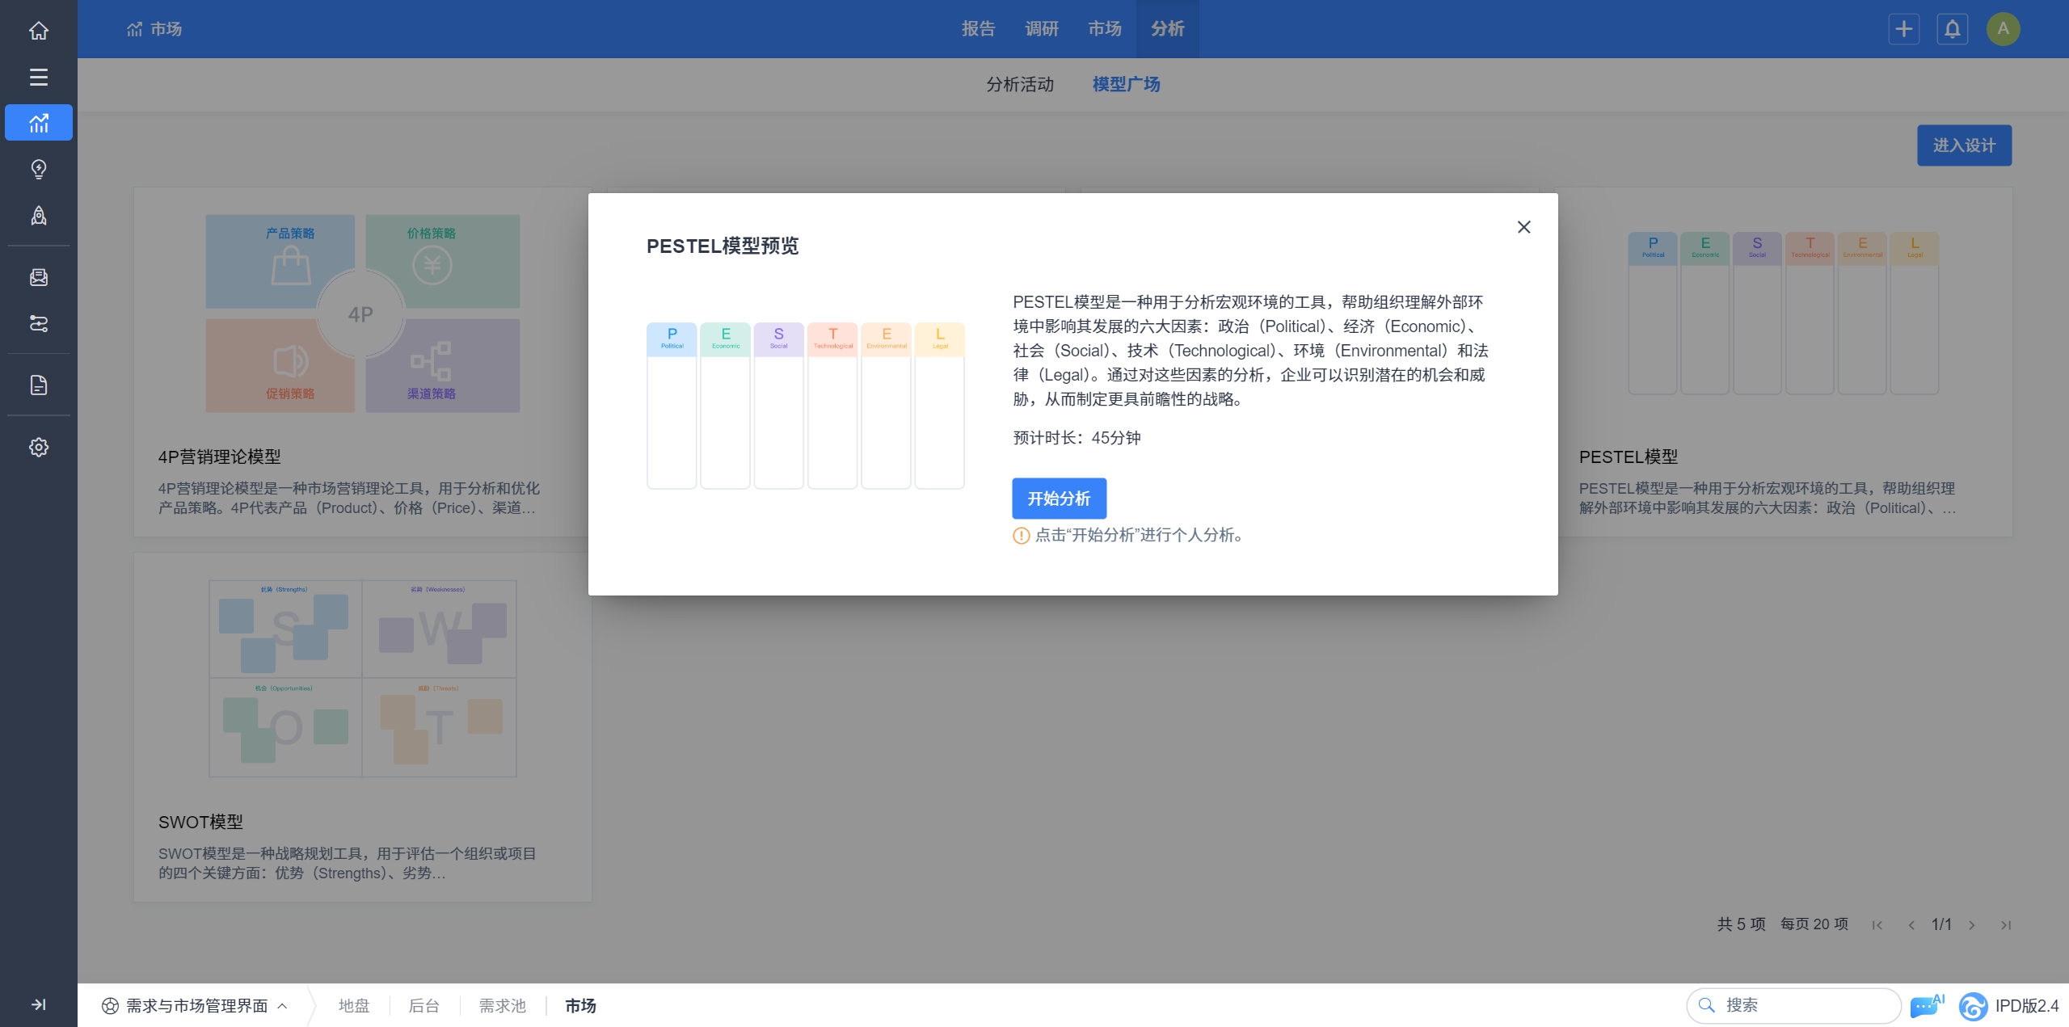Click the document sidebar icon

38,385
